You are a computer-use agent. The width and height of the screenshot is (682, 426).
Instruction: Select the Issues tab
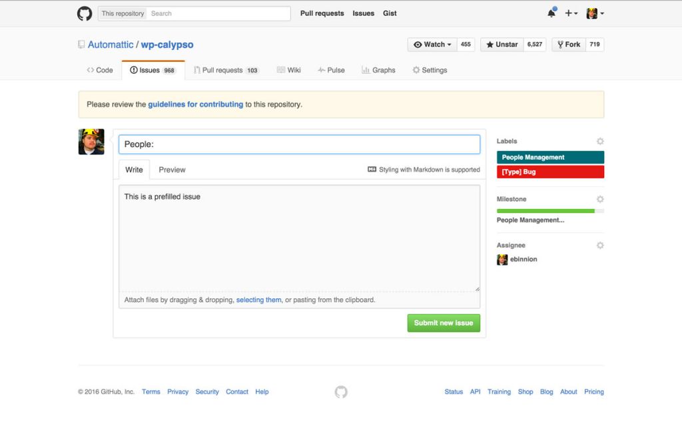pyautogui.click(x=153, y=70)
